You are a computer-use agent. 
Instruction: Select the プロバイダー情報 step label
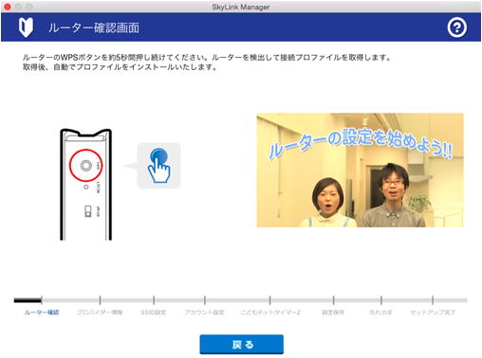point(100,313)
